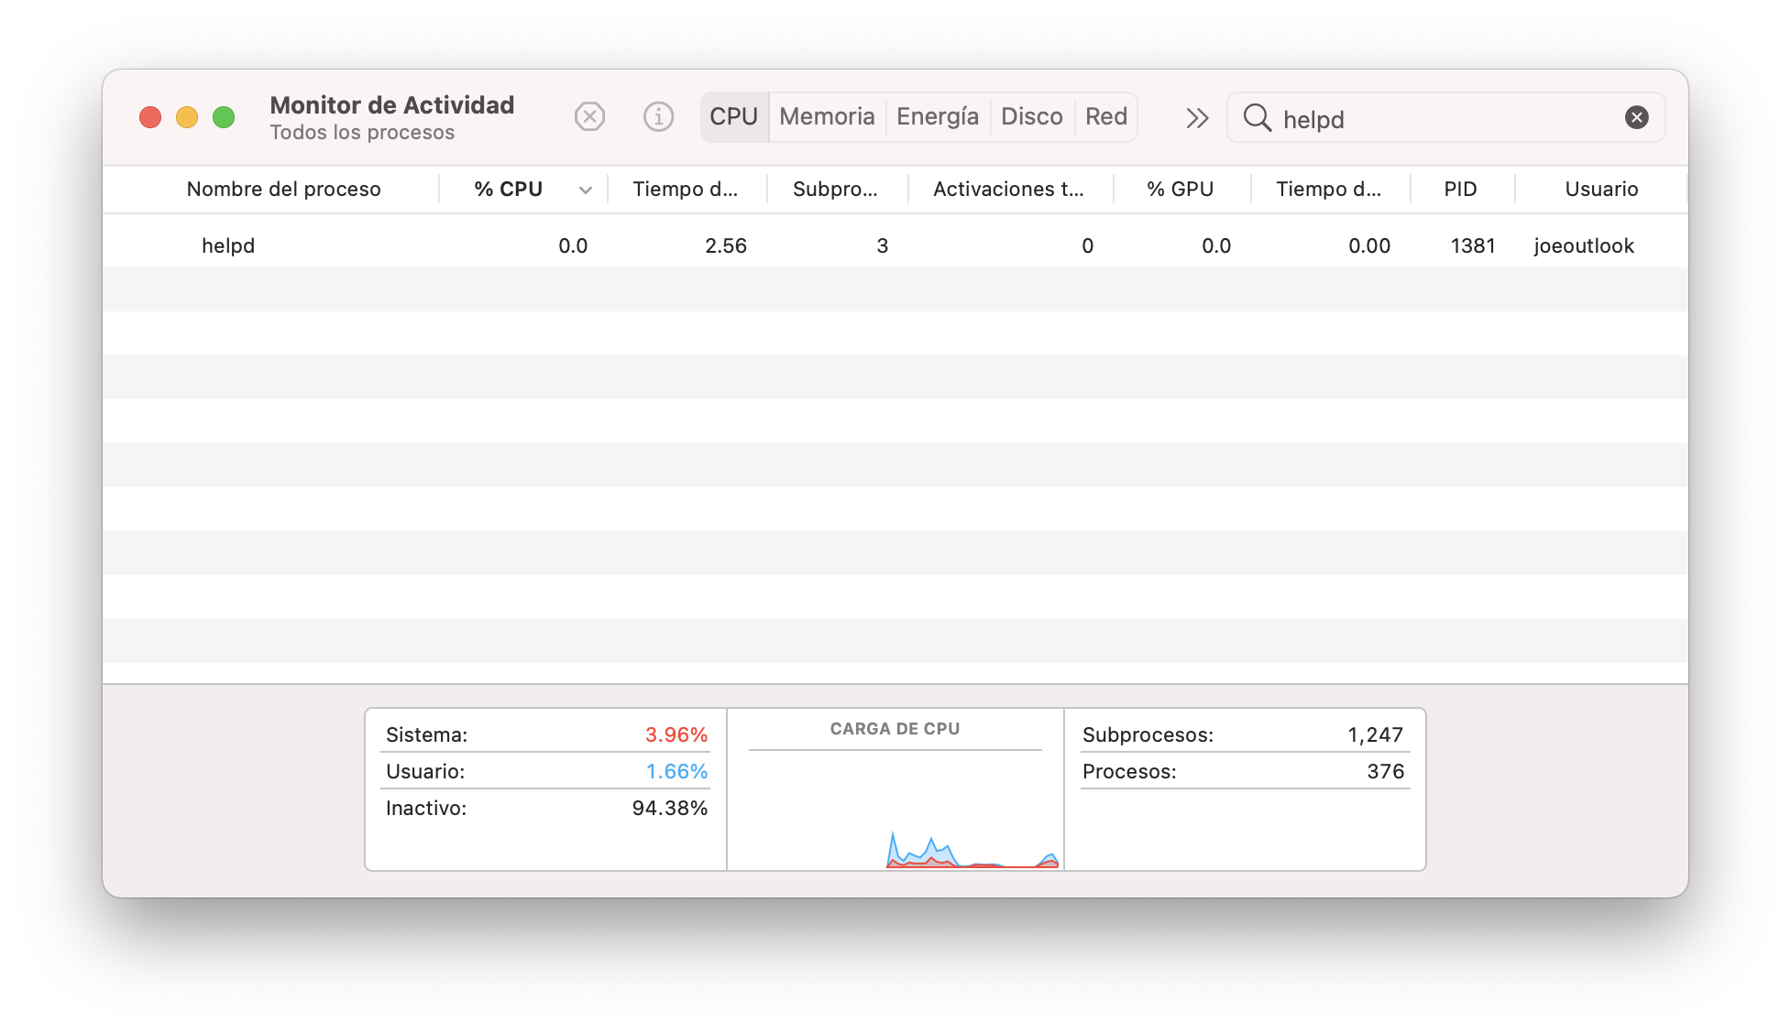Open the process info (i) icon
The image size is (1791, 1033).
(x=658, y=117)
